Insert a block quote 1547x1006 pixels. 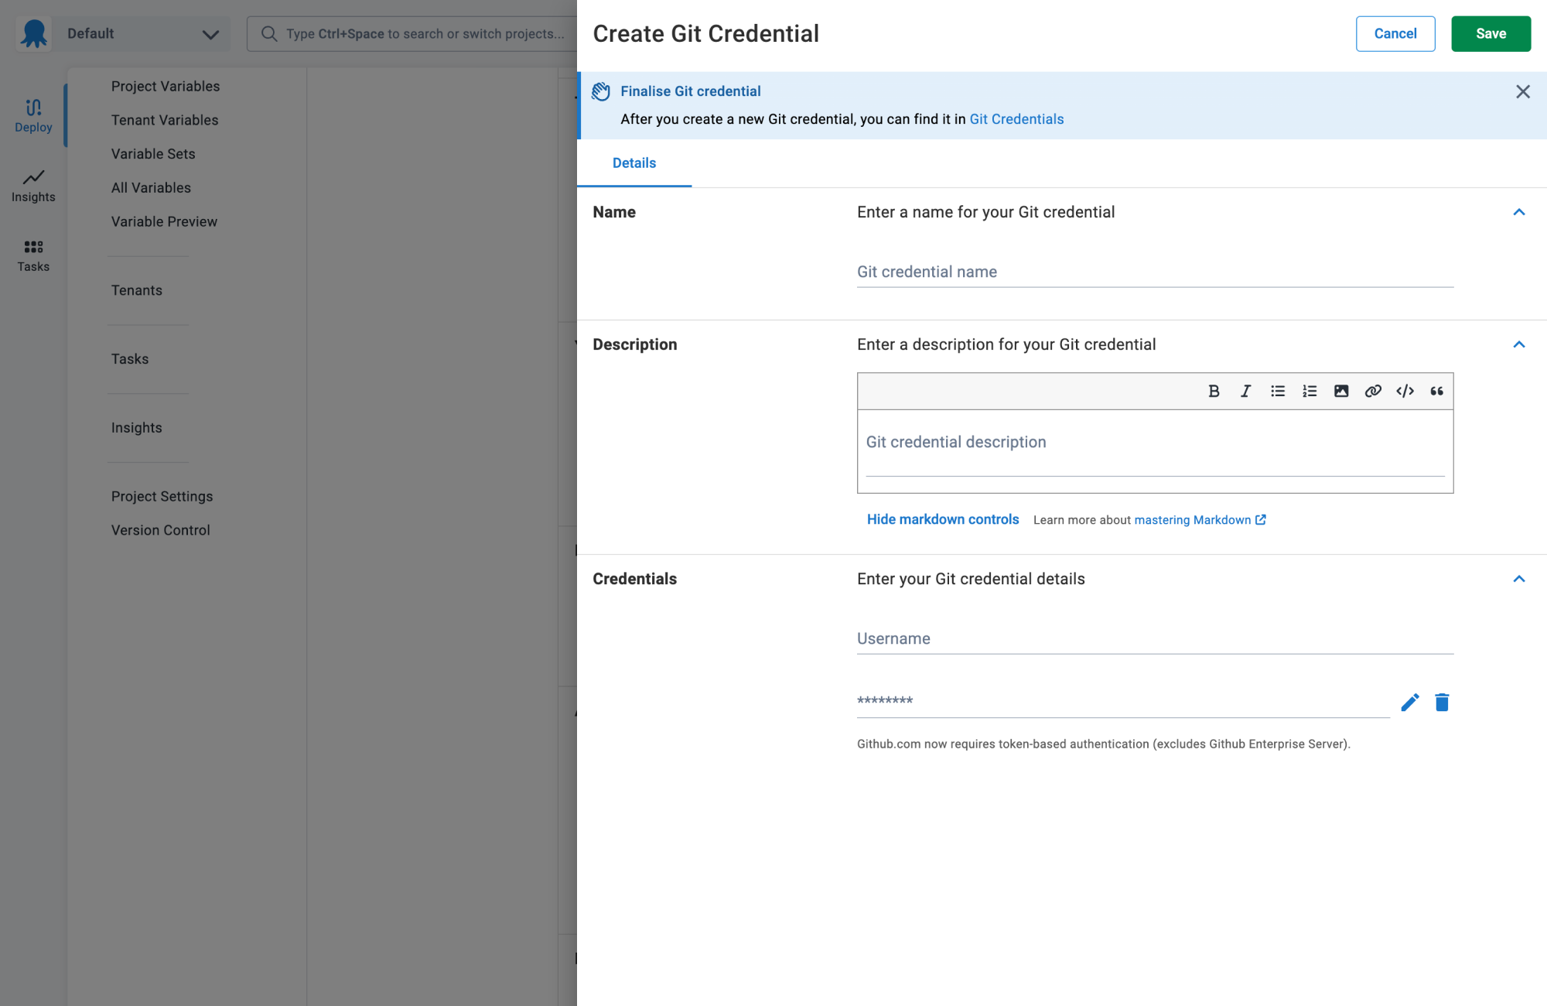coord(1436,391)
